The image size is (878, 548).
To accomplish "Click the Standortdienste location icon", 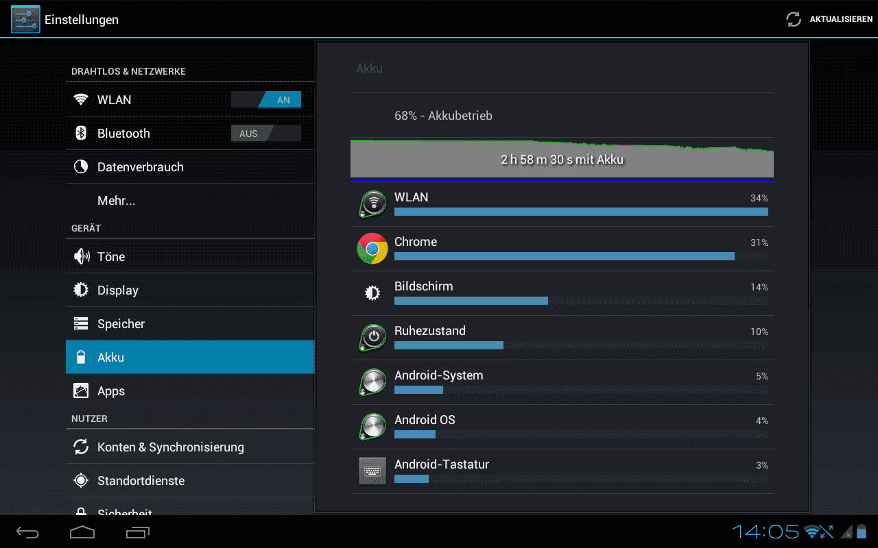I will 81,481.
